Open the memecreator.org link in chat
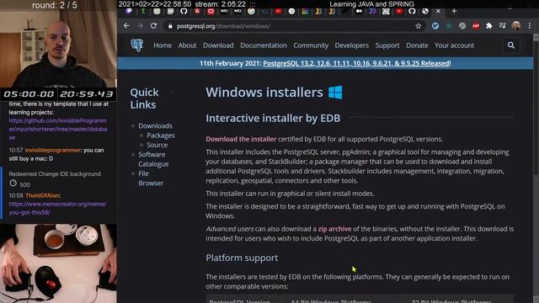The height and width of the screenshot is (303, 539). pos(57,208)
